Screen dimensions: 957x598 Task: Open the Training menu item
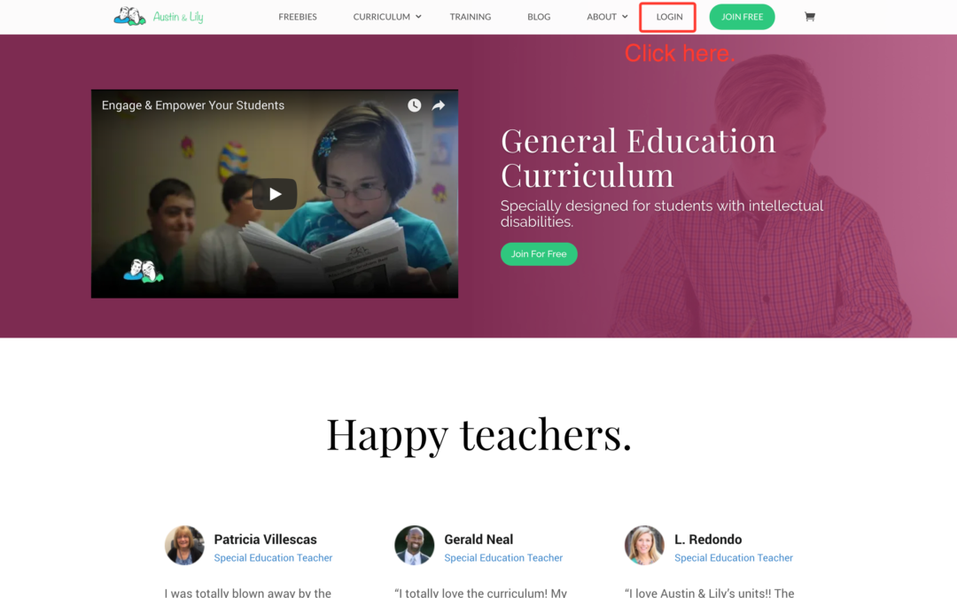click(470, 17)
